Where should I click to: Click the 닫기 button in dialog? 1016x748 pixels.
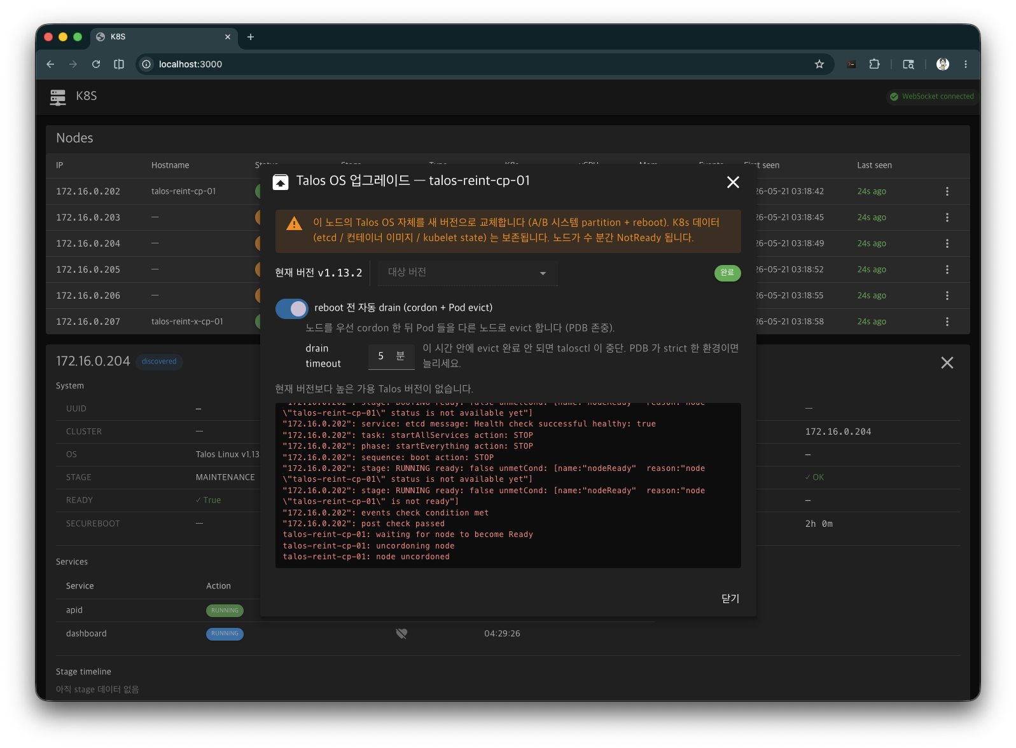pos(730,599)
